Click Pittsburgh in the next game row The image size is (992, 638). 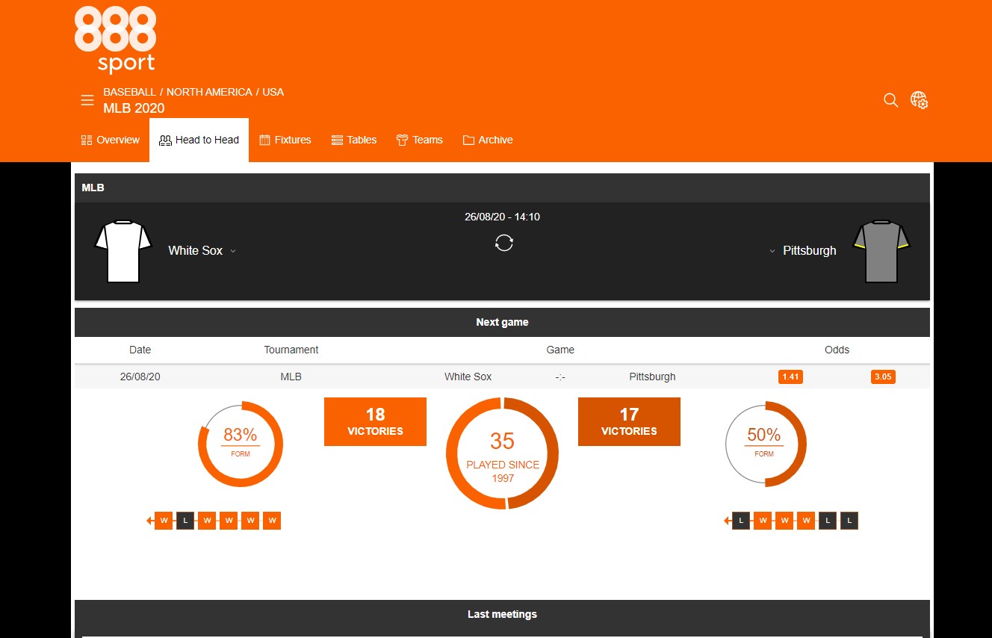652,377
